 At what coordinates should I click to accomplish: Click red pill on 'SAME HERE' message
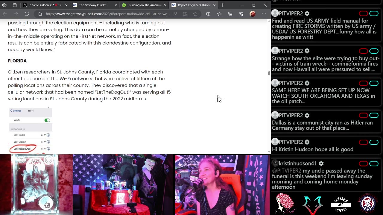(x=363, y=83)
